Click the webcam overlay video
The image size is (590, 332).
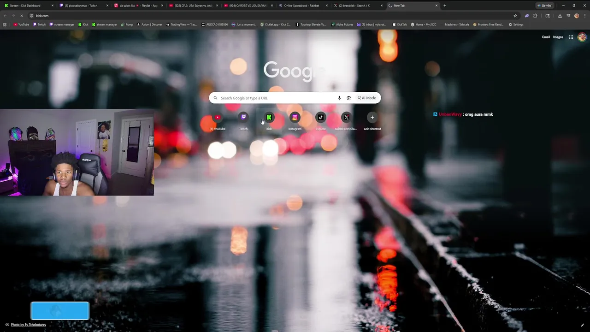click(x=77, y=153)
